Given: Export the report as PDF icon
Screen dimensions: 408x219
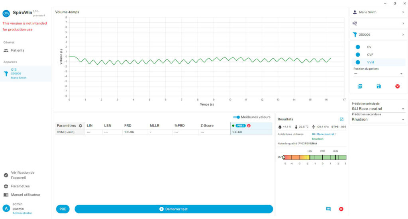Looking at the screenshot, I should click(360, 86).
